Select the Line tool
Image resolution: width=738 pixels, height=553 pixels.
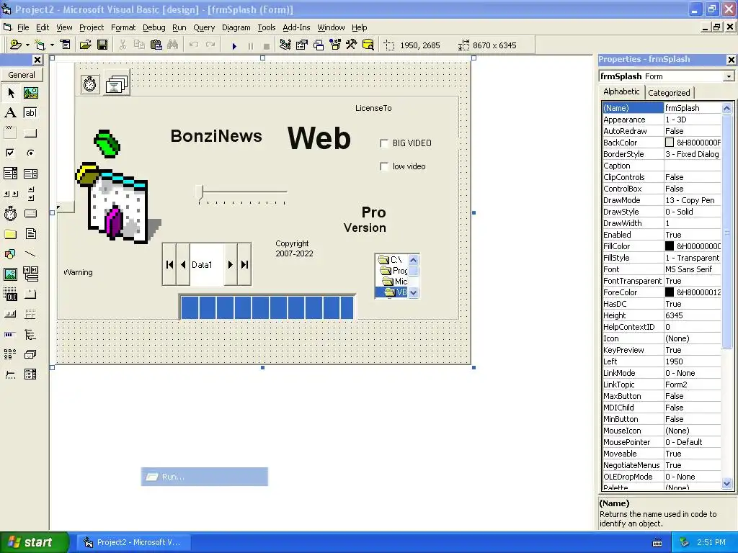click(x=30, y=254)
